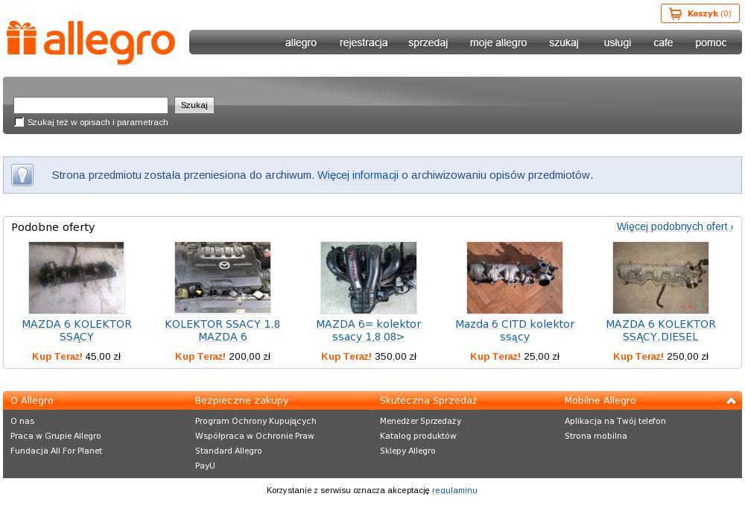Click the Bezpieczne zakupy footer heading
Screen dimensions: 745x505
click(x=242, y=401)
